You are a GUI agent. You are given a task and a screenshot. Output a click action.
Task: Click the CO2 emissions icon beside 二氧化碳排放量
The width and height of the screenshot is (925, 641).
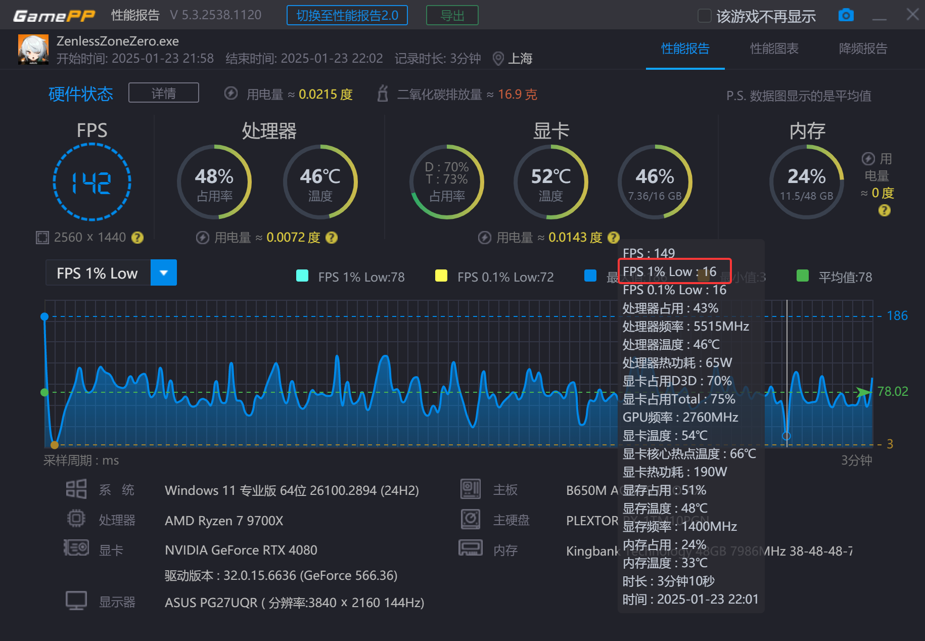[383, 94]
